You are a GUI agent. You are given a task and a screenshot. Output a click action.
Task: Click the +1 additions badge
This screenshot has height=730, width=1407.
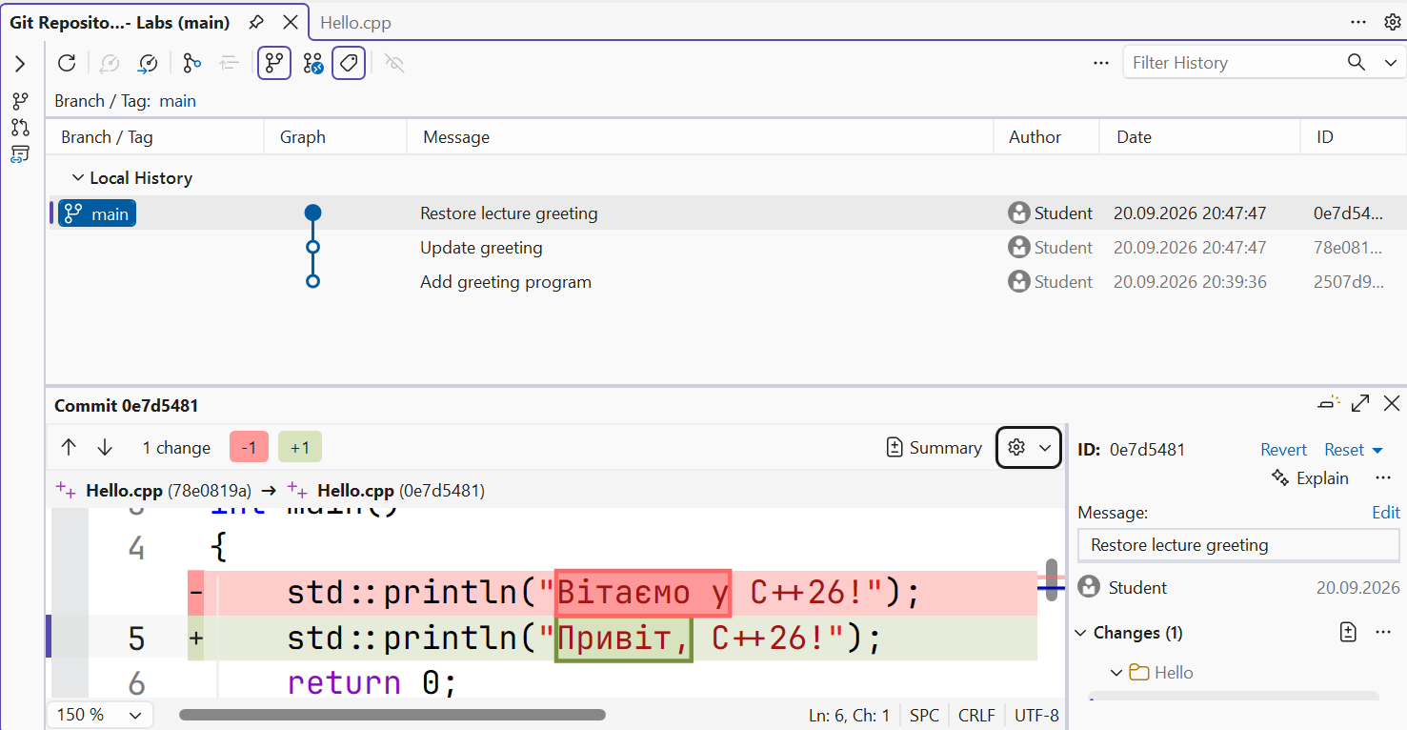click(x=300, y=447)
